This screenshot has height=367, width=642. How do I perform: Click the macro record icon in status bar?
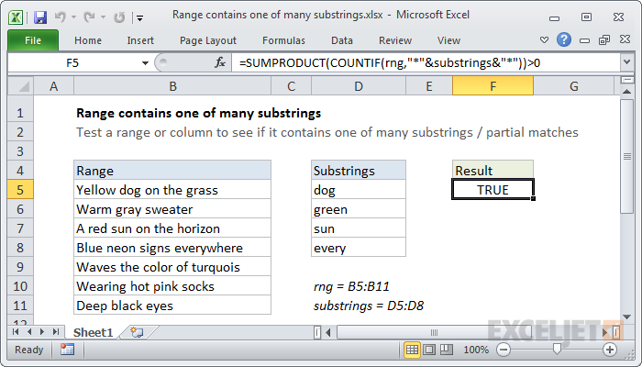[67, 350]
